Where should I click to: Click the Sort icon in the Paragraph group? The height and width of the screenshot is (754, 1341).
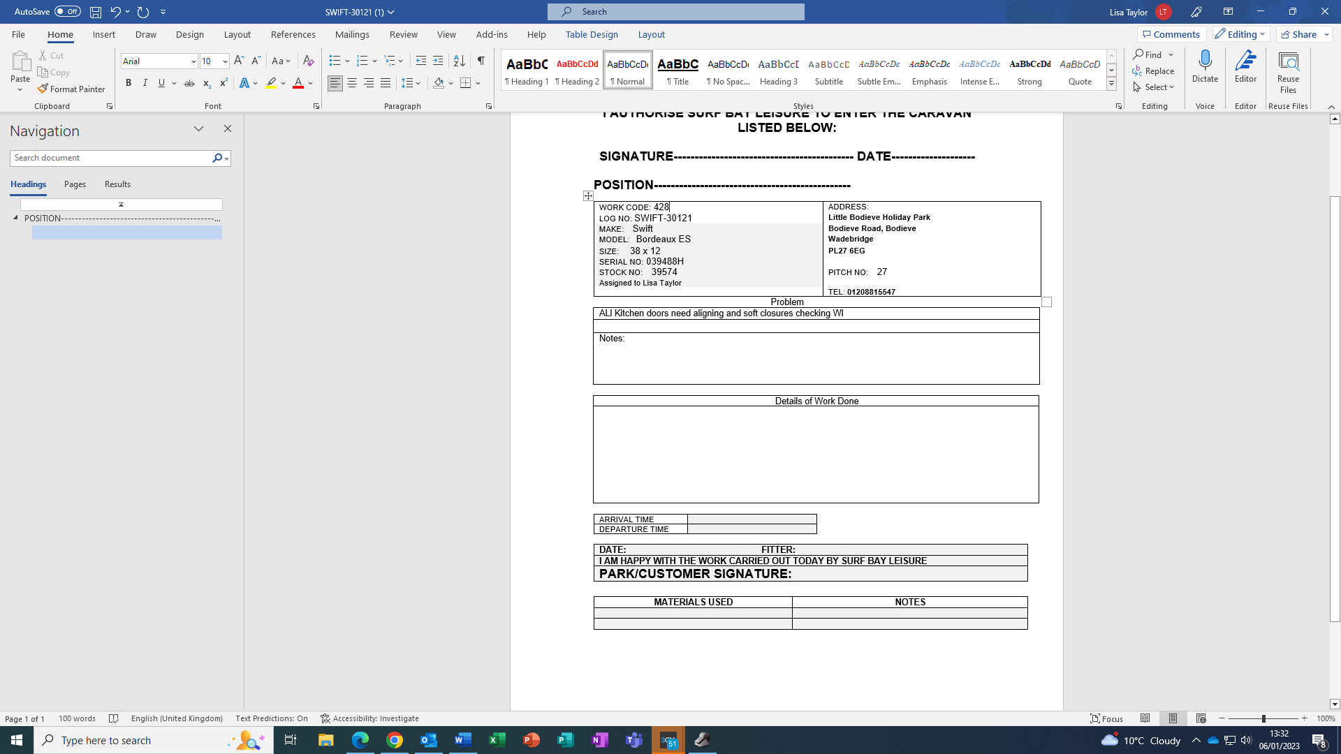tap(459, 61)
